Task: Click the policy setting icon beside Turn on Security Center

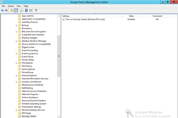Action: (x=64, y=19)
